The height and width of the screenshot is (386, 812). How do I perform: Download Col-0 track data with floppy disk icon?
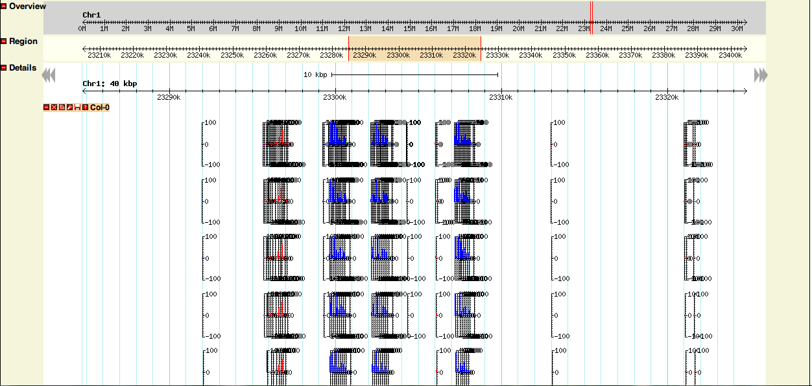point(78,107)
